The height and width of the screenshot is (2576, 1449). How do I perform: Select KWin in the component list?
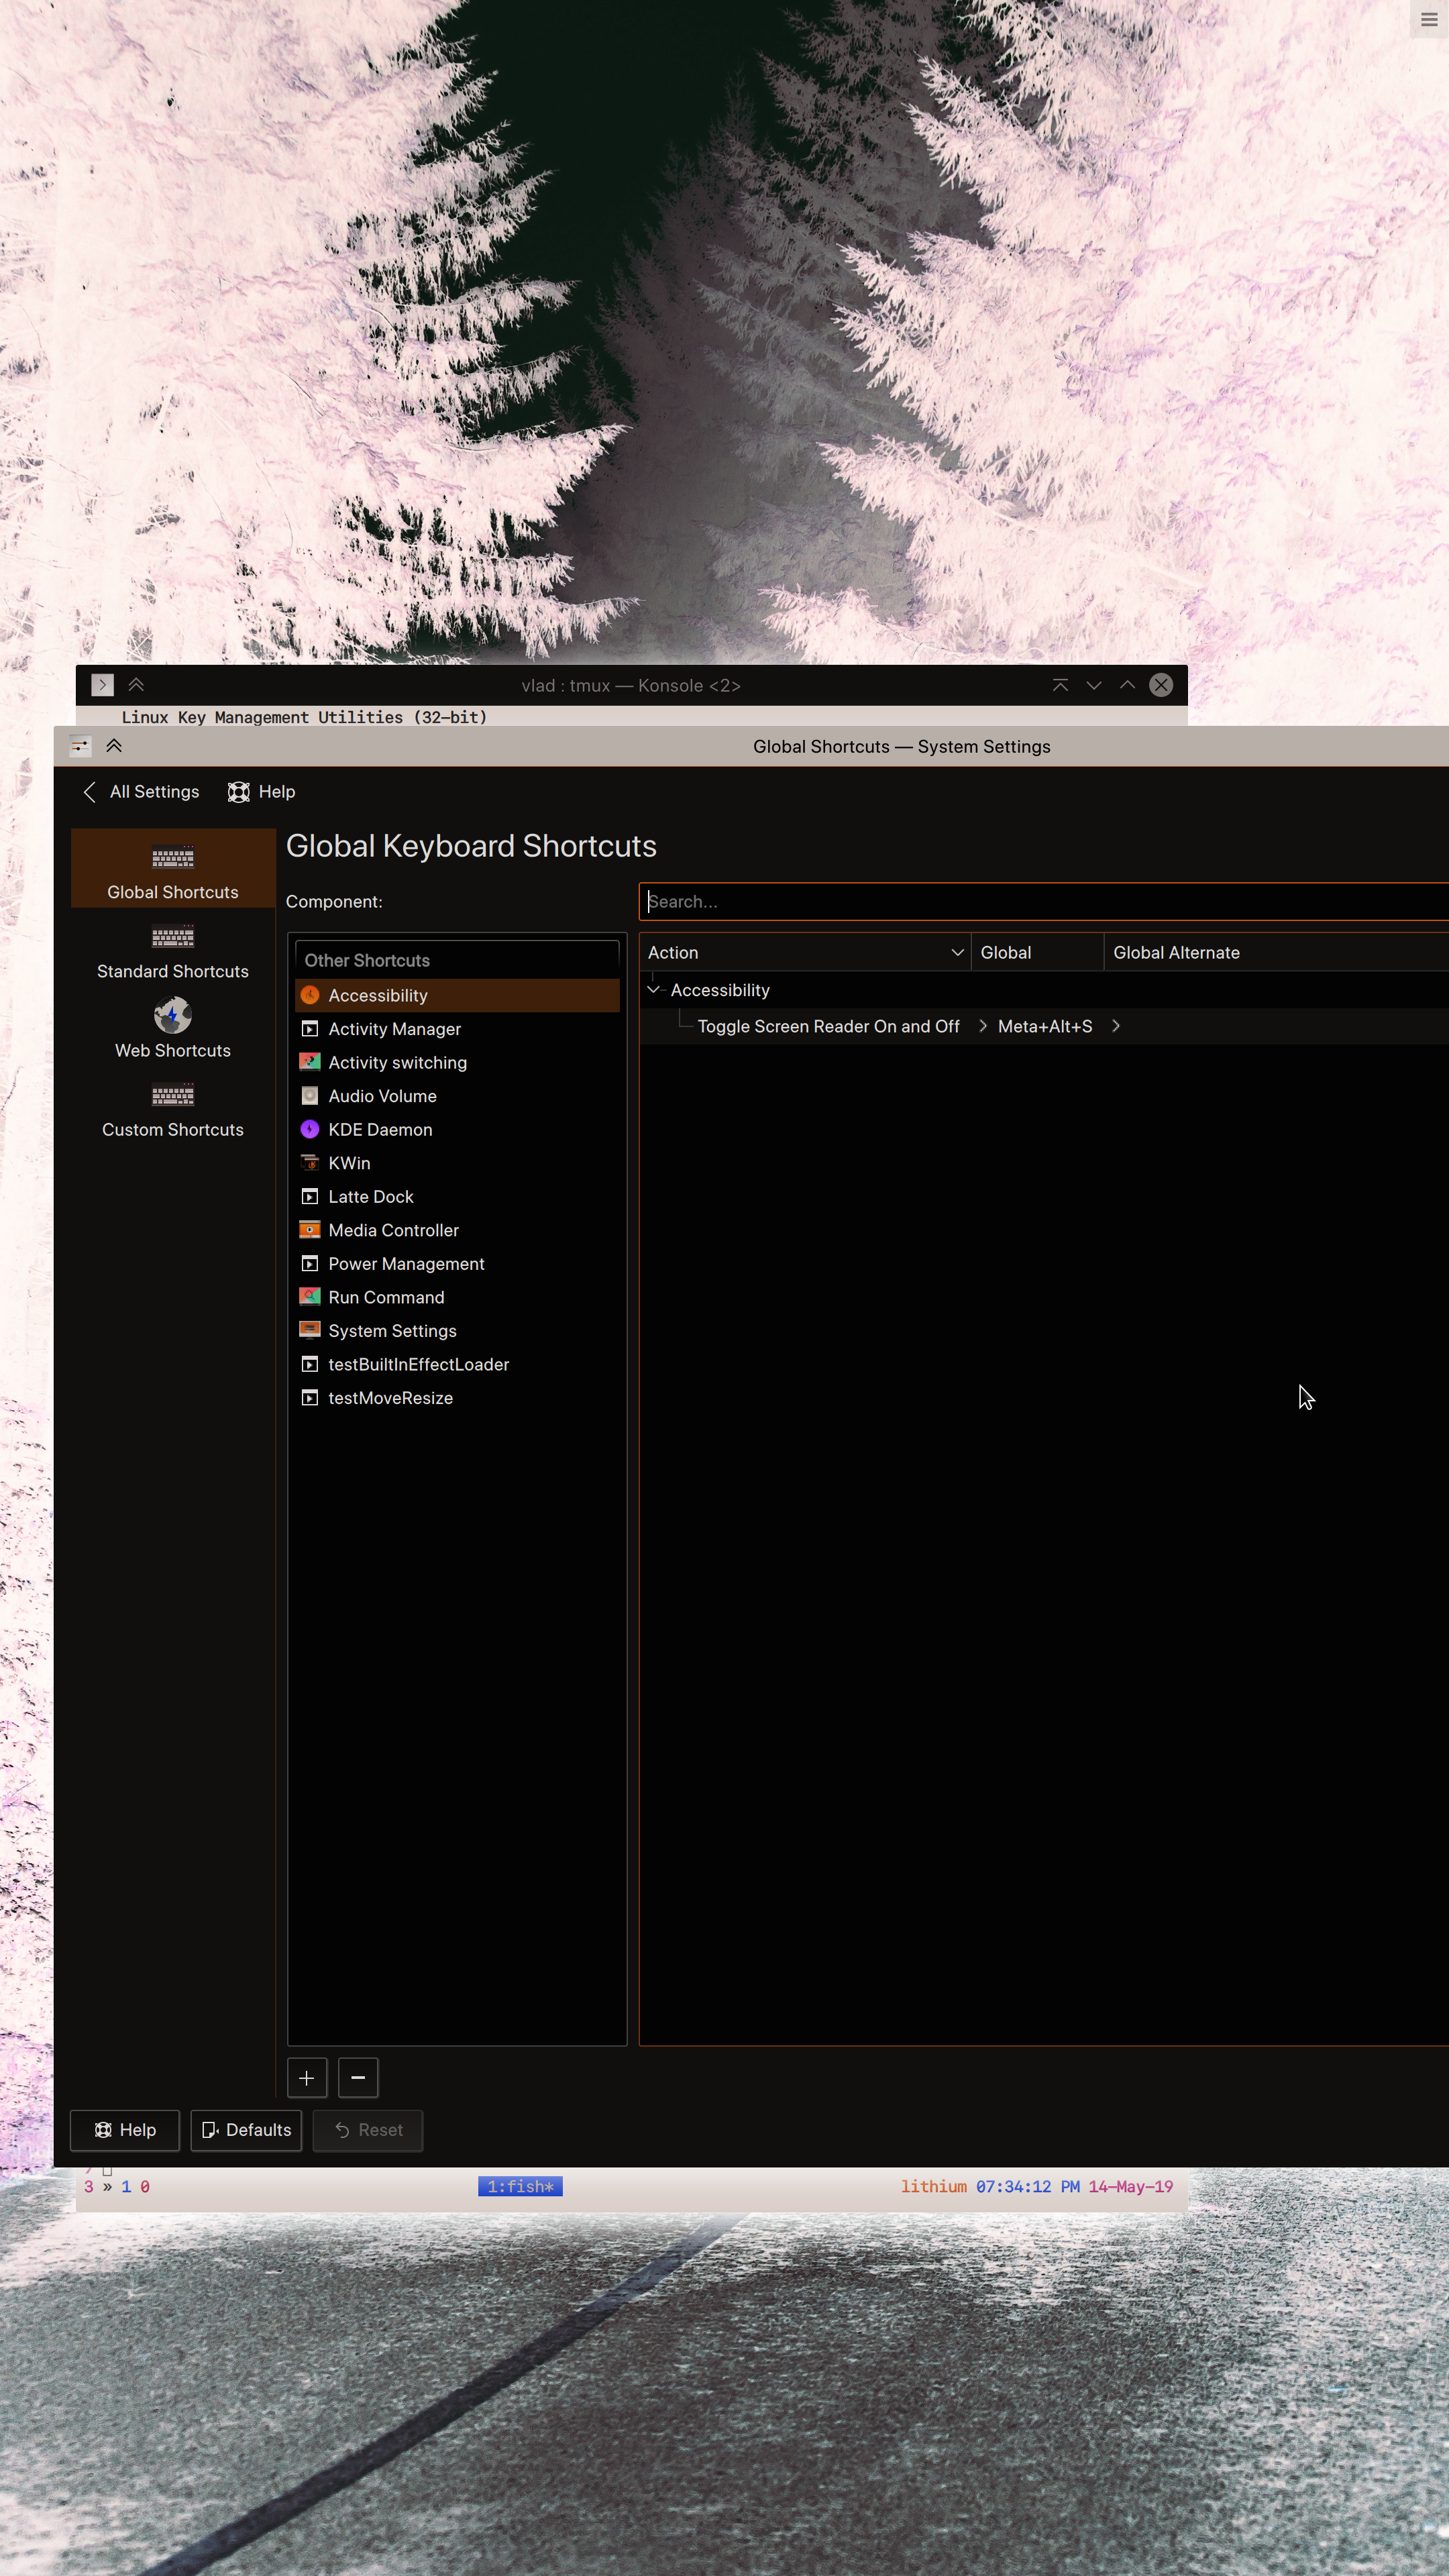pyautogui.click(x=349, y=1163)
